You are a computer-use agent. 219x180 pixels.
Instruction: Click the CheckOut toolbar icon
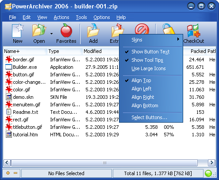(194, 31)
